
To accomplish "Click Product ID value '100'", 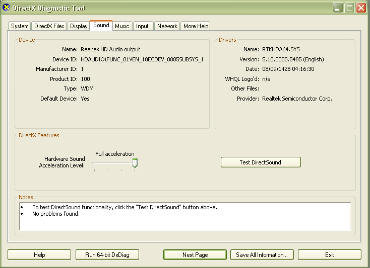I will click(85, 79).
